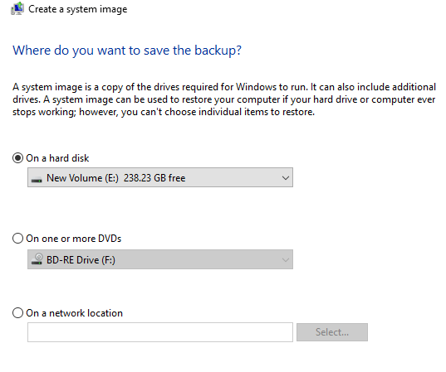This screenshot has height=372, width=446.
Task: Click the 'Create a system image' title text
Action: click(77, 9)
